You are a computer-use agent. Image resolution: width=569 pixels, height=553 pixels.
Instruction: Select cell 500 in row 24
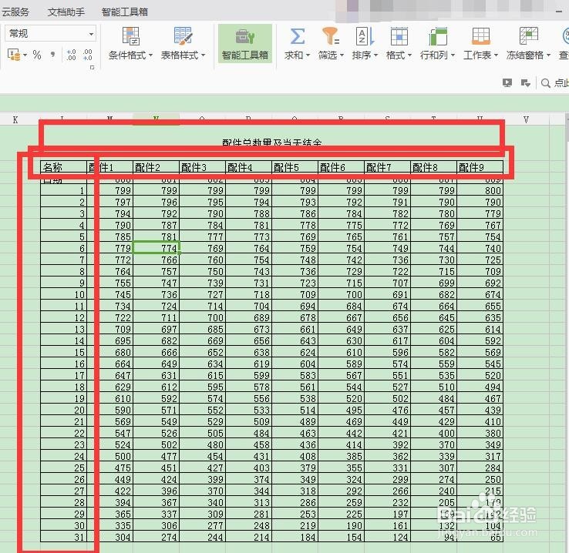pyautogui.click(x=110, y=456)
